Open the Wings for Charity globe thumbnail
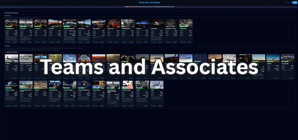298x140 pixels. pos(12,85)
